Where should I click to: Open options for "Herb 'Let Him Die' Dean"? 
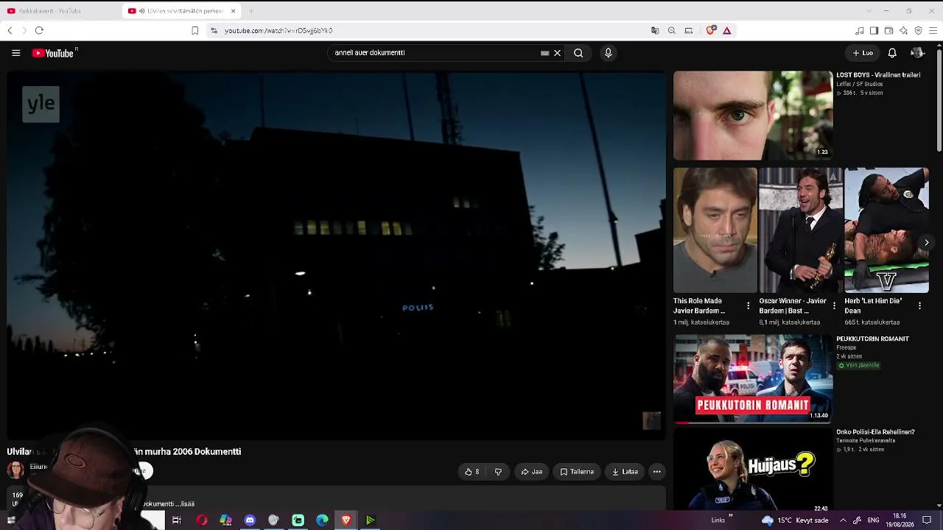point(919,305)
